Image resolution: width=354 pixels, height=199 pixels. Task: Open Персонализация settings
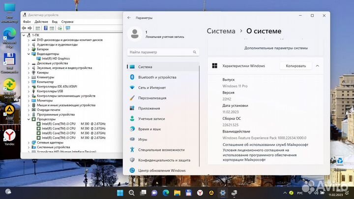(x=163, y=98)
